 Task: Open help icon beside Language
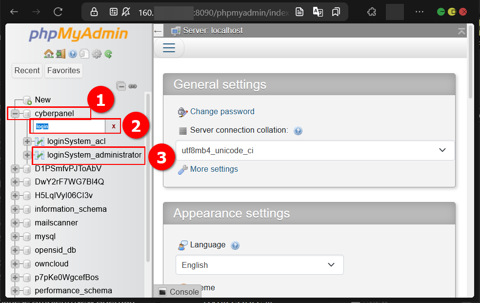(235, 245)
